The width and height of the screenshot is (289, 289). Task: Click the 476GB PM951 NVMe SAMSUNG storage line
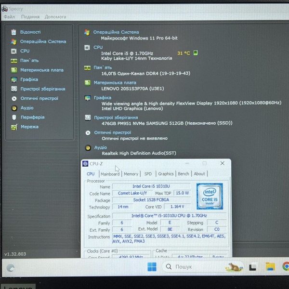[167, 123]
